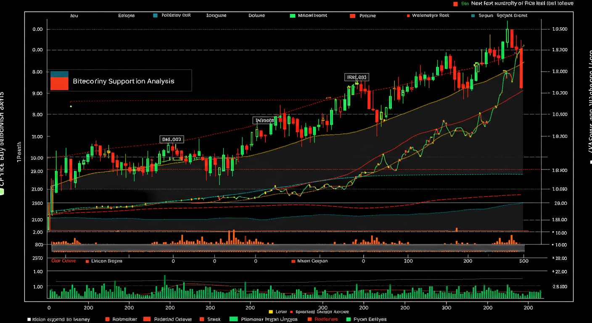Image resolution: width=592 pixels, height=323 pixels.
Task: Click the 1.0.500 label on right price axis
Action: pyautogui.click(x=560, y=29)
